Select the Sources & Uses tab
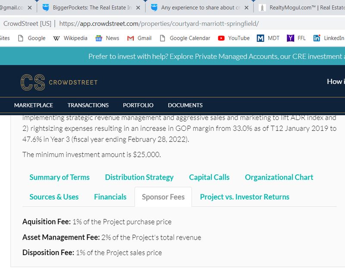The image size is (345, 278). coord(54,197)
